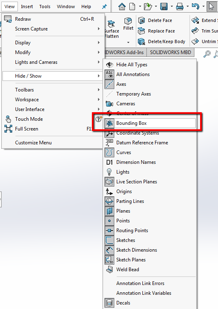The image size is (218, 309).
Task: Open dropdown arrow next to Open icon
Action: 156,7
